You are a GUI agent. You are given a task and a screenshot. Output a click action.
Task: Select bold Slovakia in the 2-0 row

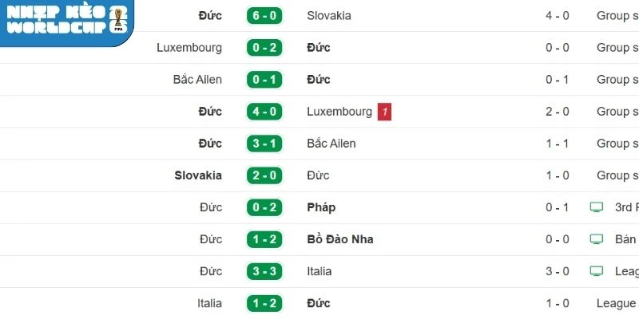[x=198, y=175]
